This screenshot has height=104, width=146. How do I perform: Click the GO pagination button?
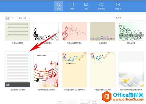(95, 102)
